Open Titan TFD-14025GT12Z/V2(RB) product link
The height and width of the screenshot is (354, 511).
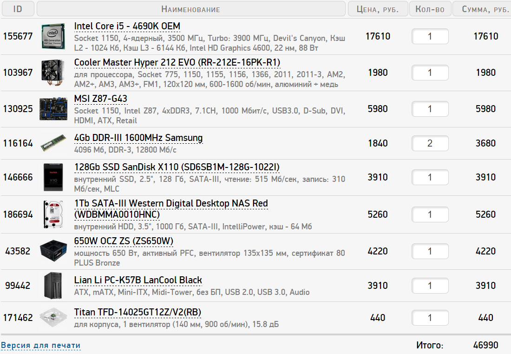[138, 312]
